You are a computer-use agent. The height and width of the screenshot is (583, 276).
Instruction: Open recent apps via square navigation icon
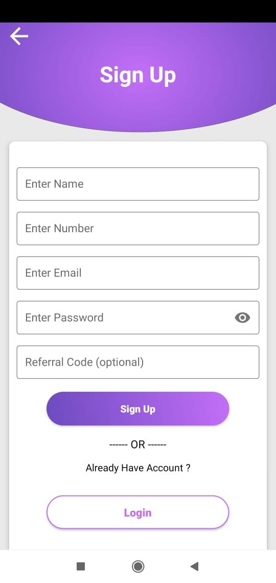click(x=81, y=566)
